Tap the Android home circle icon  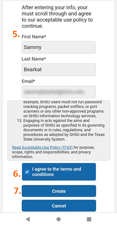click(x=58, y=219)
